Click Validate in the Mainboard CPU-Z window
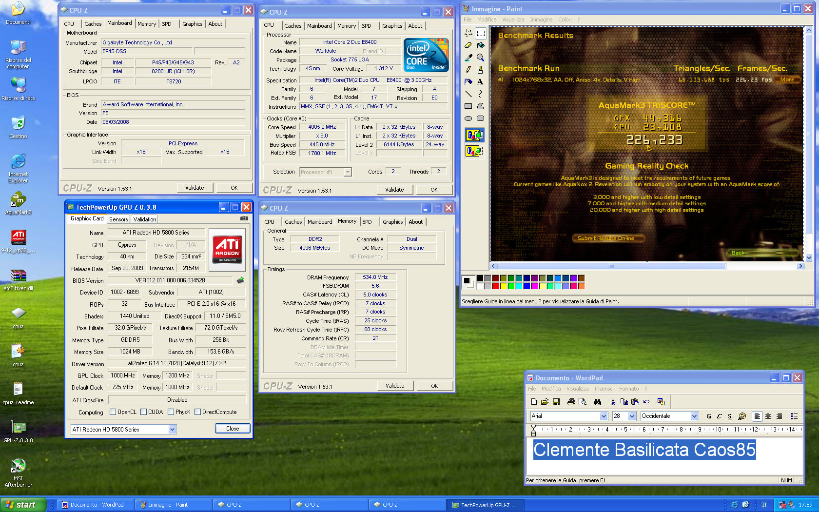This screenshot has width=819, height=512. pos(195,188)
